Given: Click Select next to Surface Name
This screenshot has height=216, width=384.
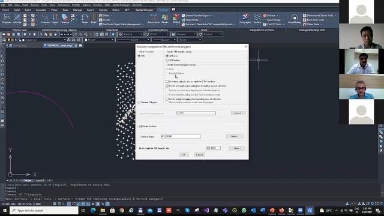Looking at the screenshot, I should pyautogui.click(x=235, y=136).
